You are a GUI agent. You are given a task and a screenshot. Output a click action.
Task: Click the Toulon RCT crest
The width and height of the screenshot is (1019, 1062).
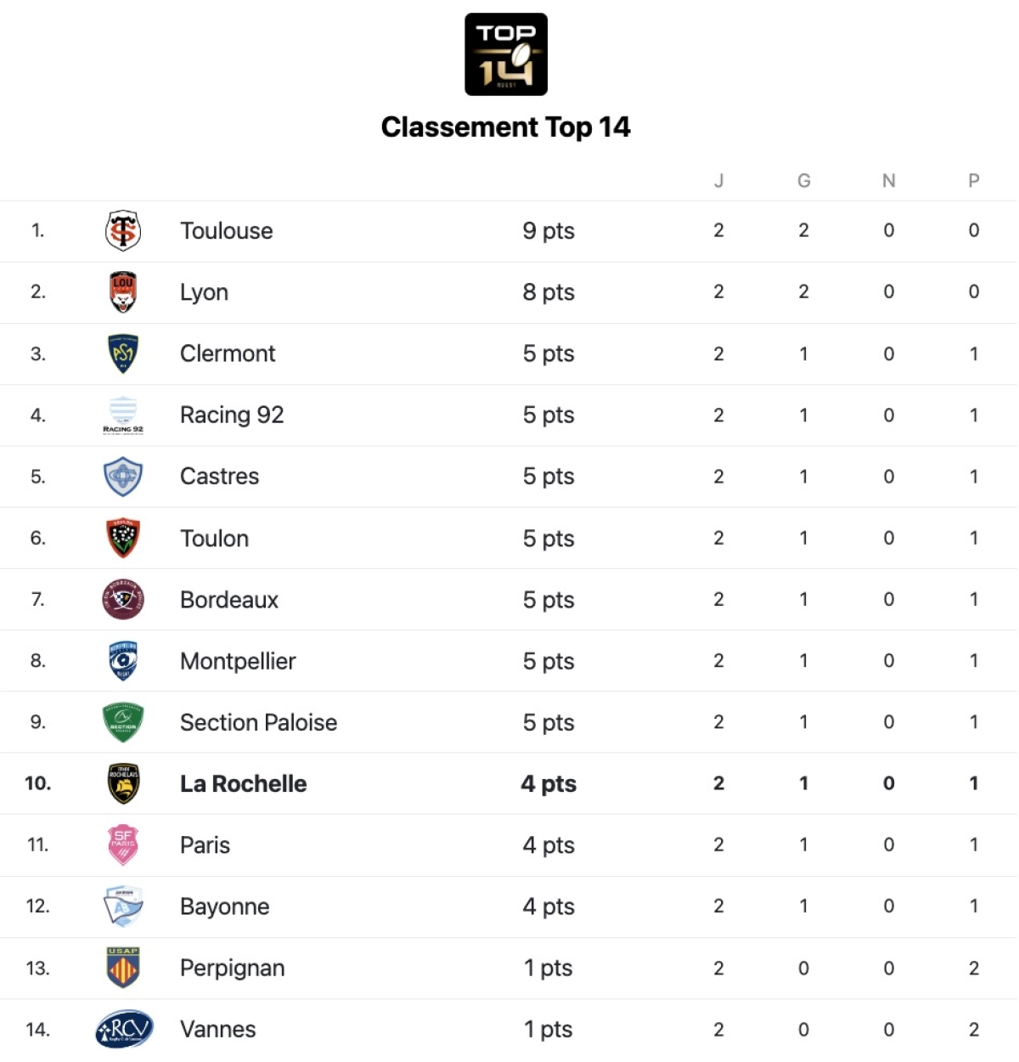(x=123, y=538)
